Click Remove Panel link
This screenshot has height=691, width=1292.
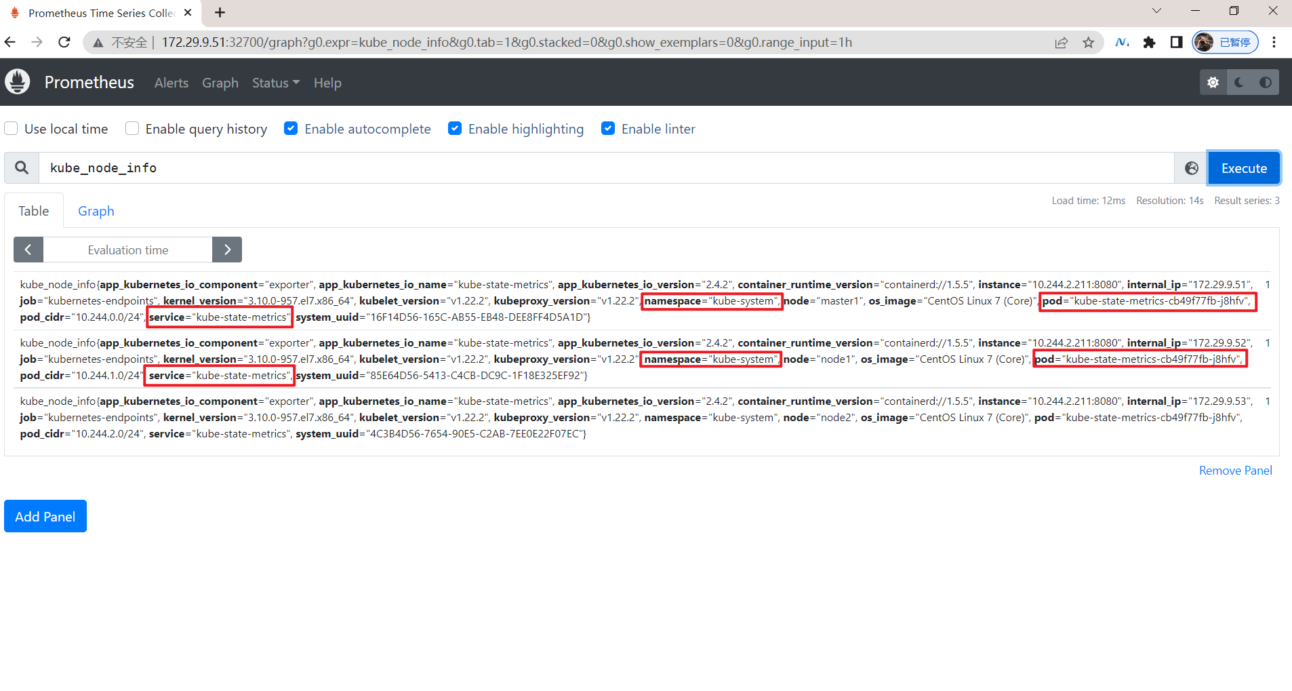(1235, 471)
